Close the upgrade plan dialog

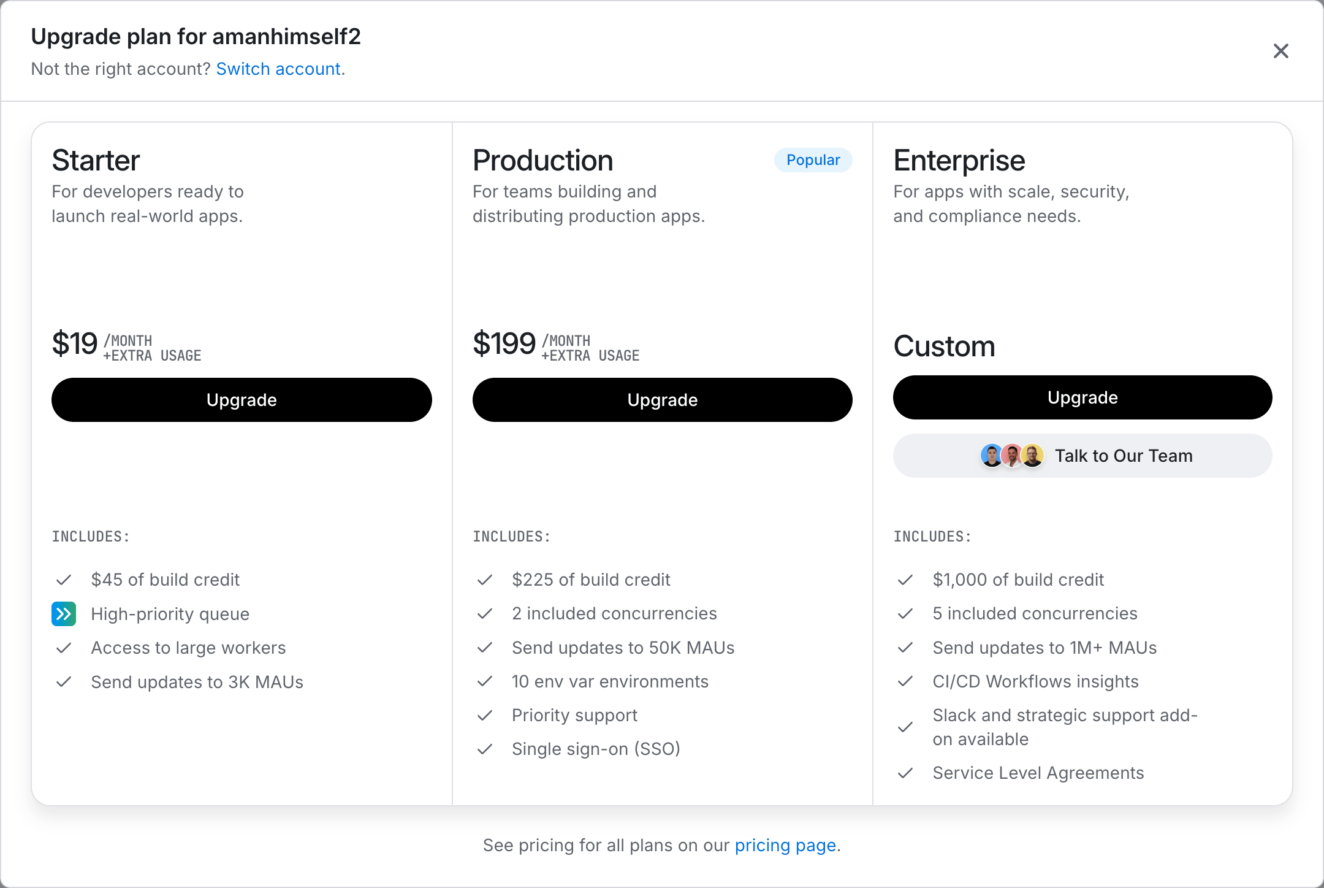click(1280, 51)
